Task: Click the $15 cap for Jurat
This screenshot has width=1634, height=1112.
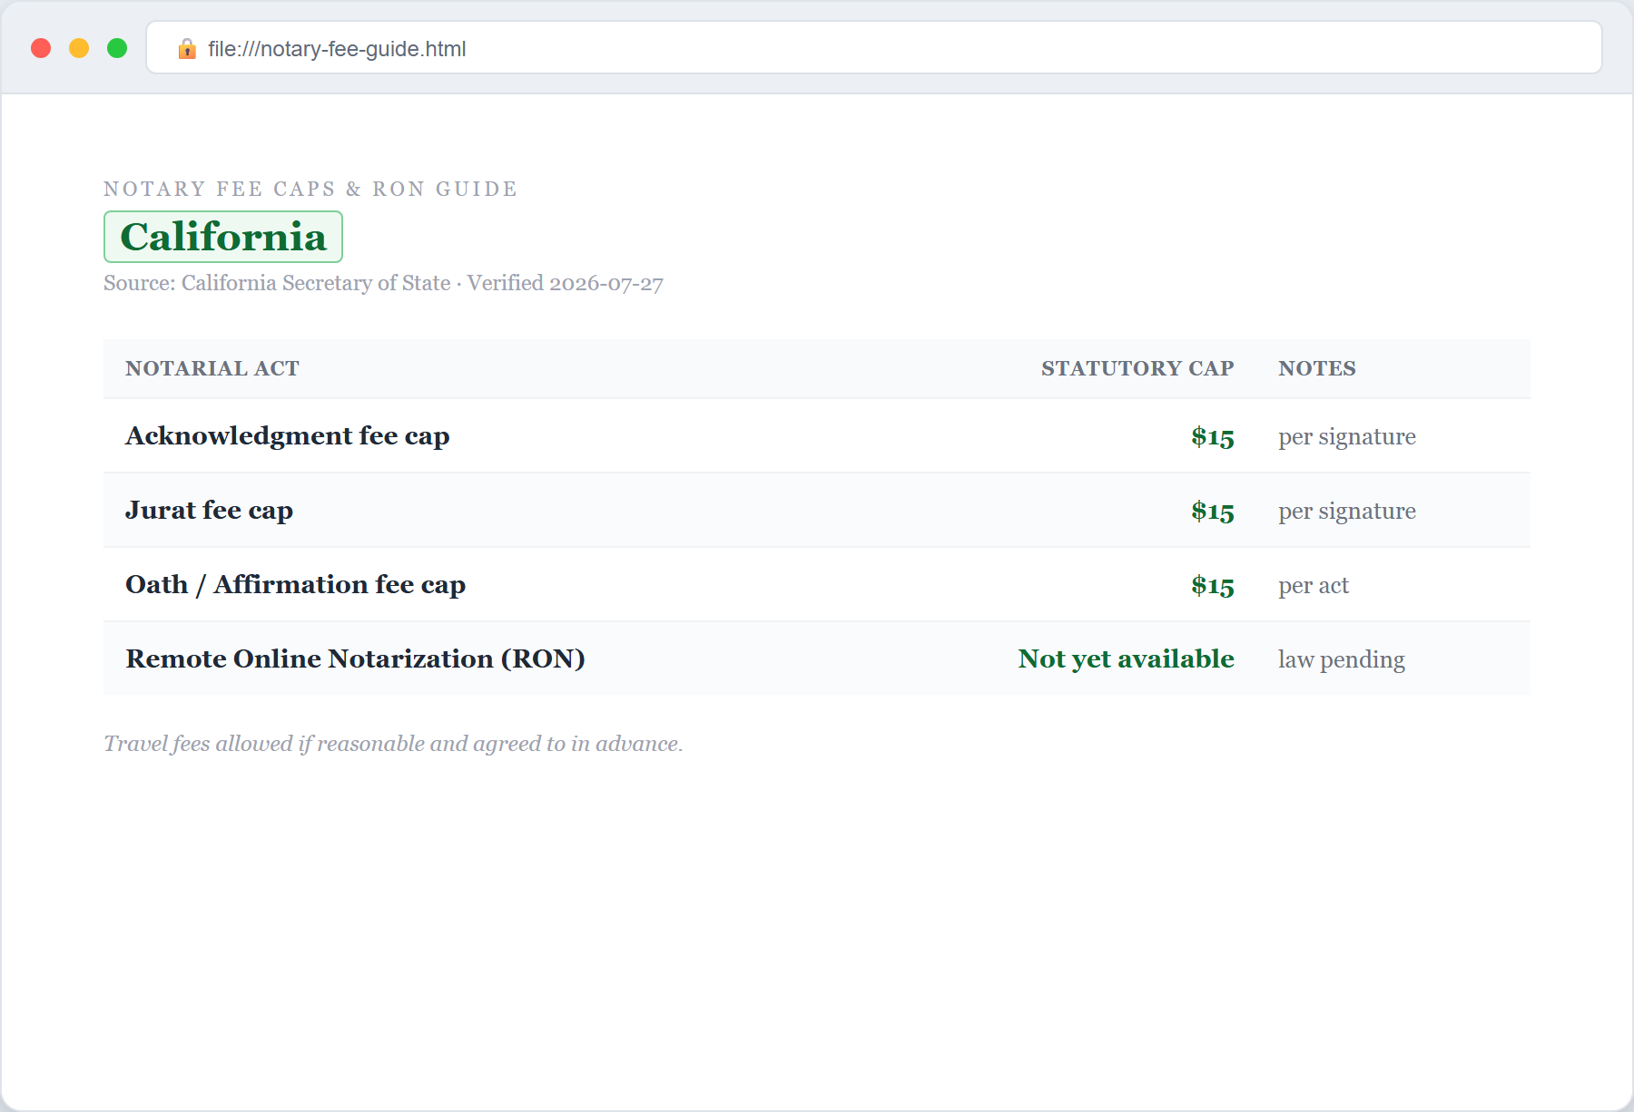Action: tap(1213, 512)
